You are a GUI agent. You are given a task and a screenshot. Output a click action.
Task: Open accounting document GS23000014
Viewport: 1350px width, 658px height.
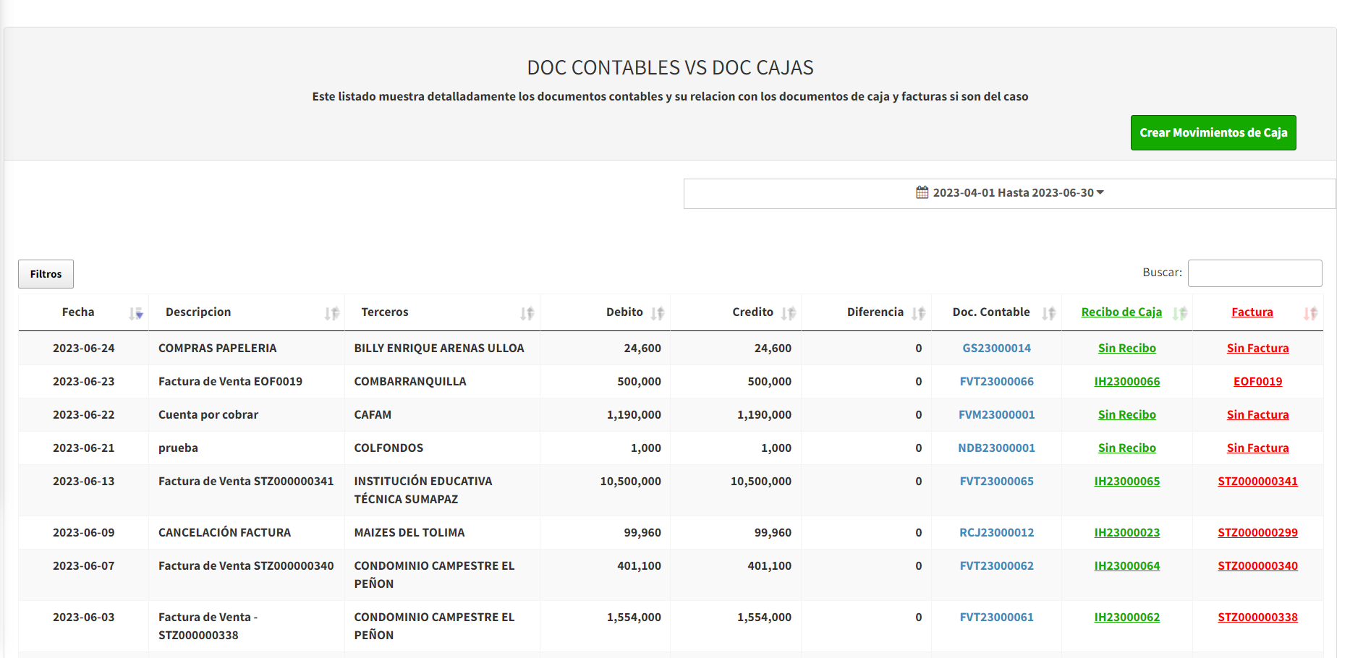click(996, 349)
